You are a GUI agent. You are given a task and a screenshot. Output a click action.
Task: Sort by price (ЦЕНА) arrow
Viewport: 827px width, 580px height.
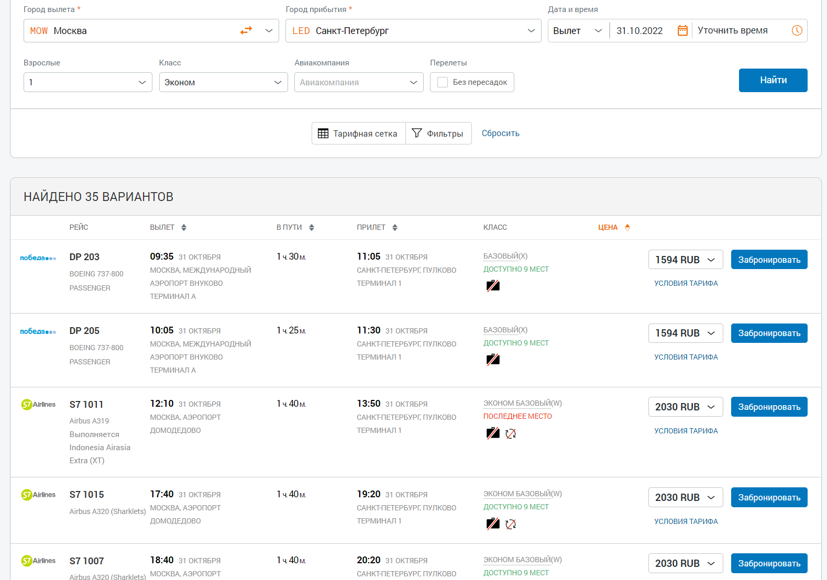click(627, 227)
